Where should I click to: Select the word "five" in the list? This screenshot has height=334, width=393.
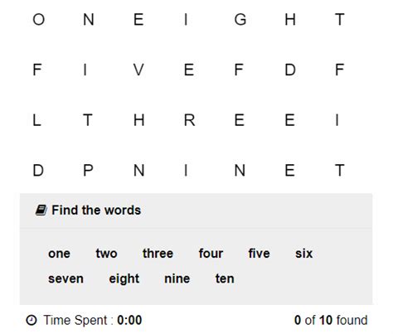(x=259, y=254)
